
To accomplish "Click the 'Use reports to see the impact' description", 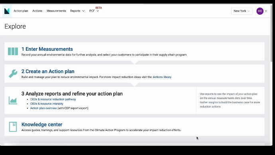I will coord(230,100).
